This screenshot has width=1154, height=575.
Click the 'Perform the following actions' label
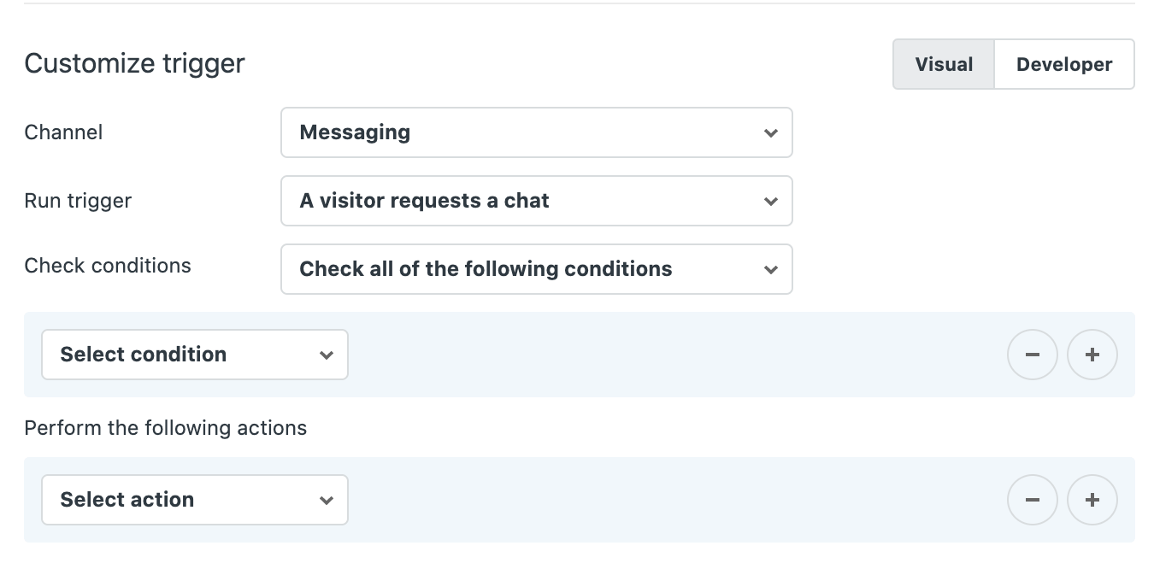pyautogui.click(x=165, y=428)
